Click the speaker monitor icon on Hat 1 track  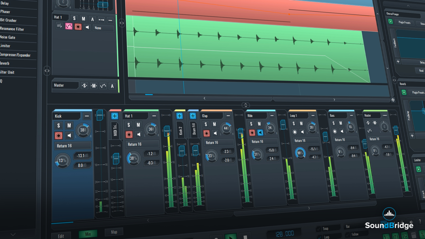87,27
